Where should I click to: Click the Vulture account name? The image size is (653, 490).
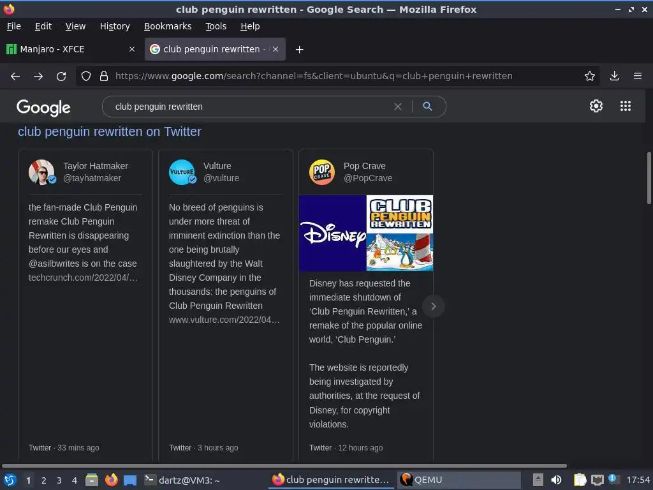217,166
